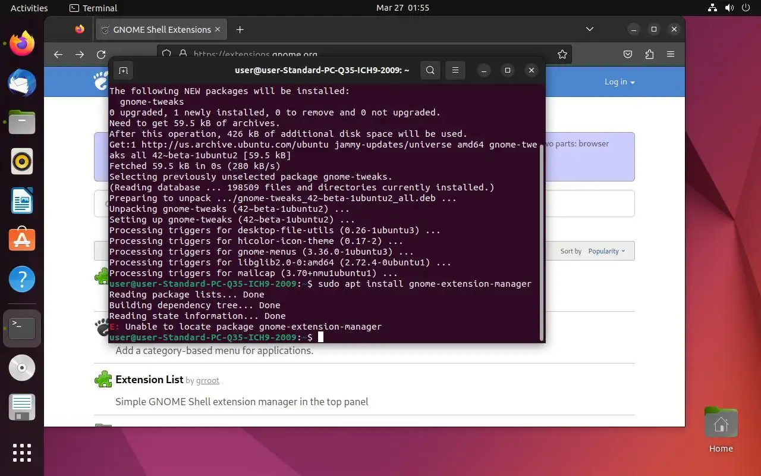Open author grroot's profile link
The height and width of the screenshot is (476, 761).
208,381
